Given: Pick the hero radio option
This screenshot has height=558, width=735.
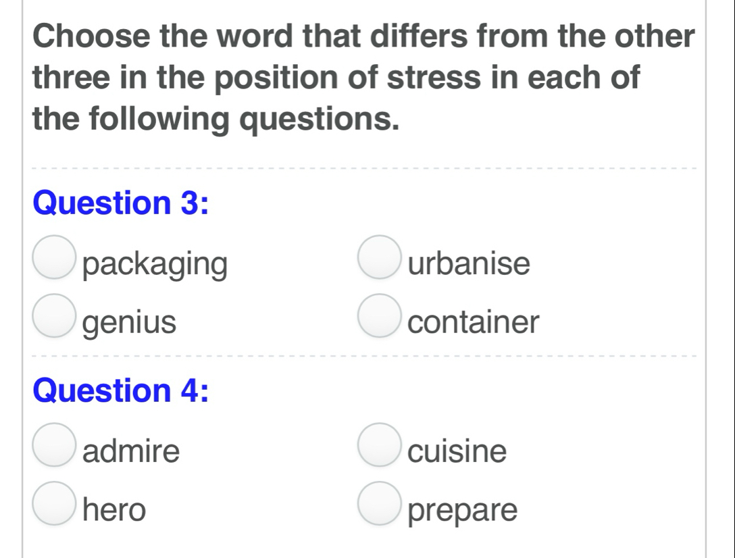Looking at the screenshot, I should click(54, 503).
